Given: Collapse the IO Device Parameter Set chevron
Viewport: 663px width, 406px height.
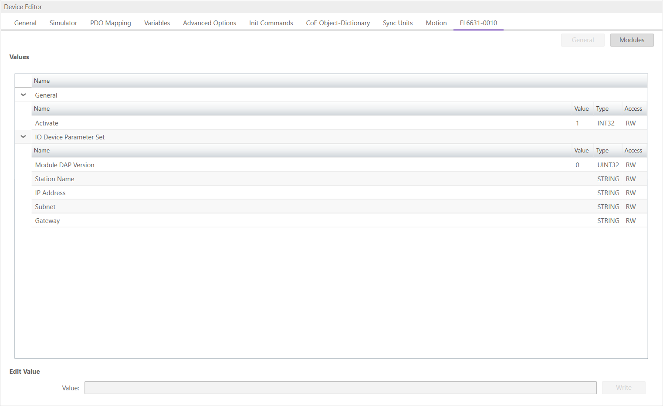Looking at the screenshot, I should pos(24,137).
